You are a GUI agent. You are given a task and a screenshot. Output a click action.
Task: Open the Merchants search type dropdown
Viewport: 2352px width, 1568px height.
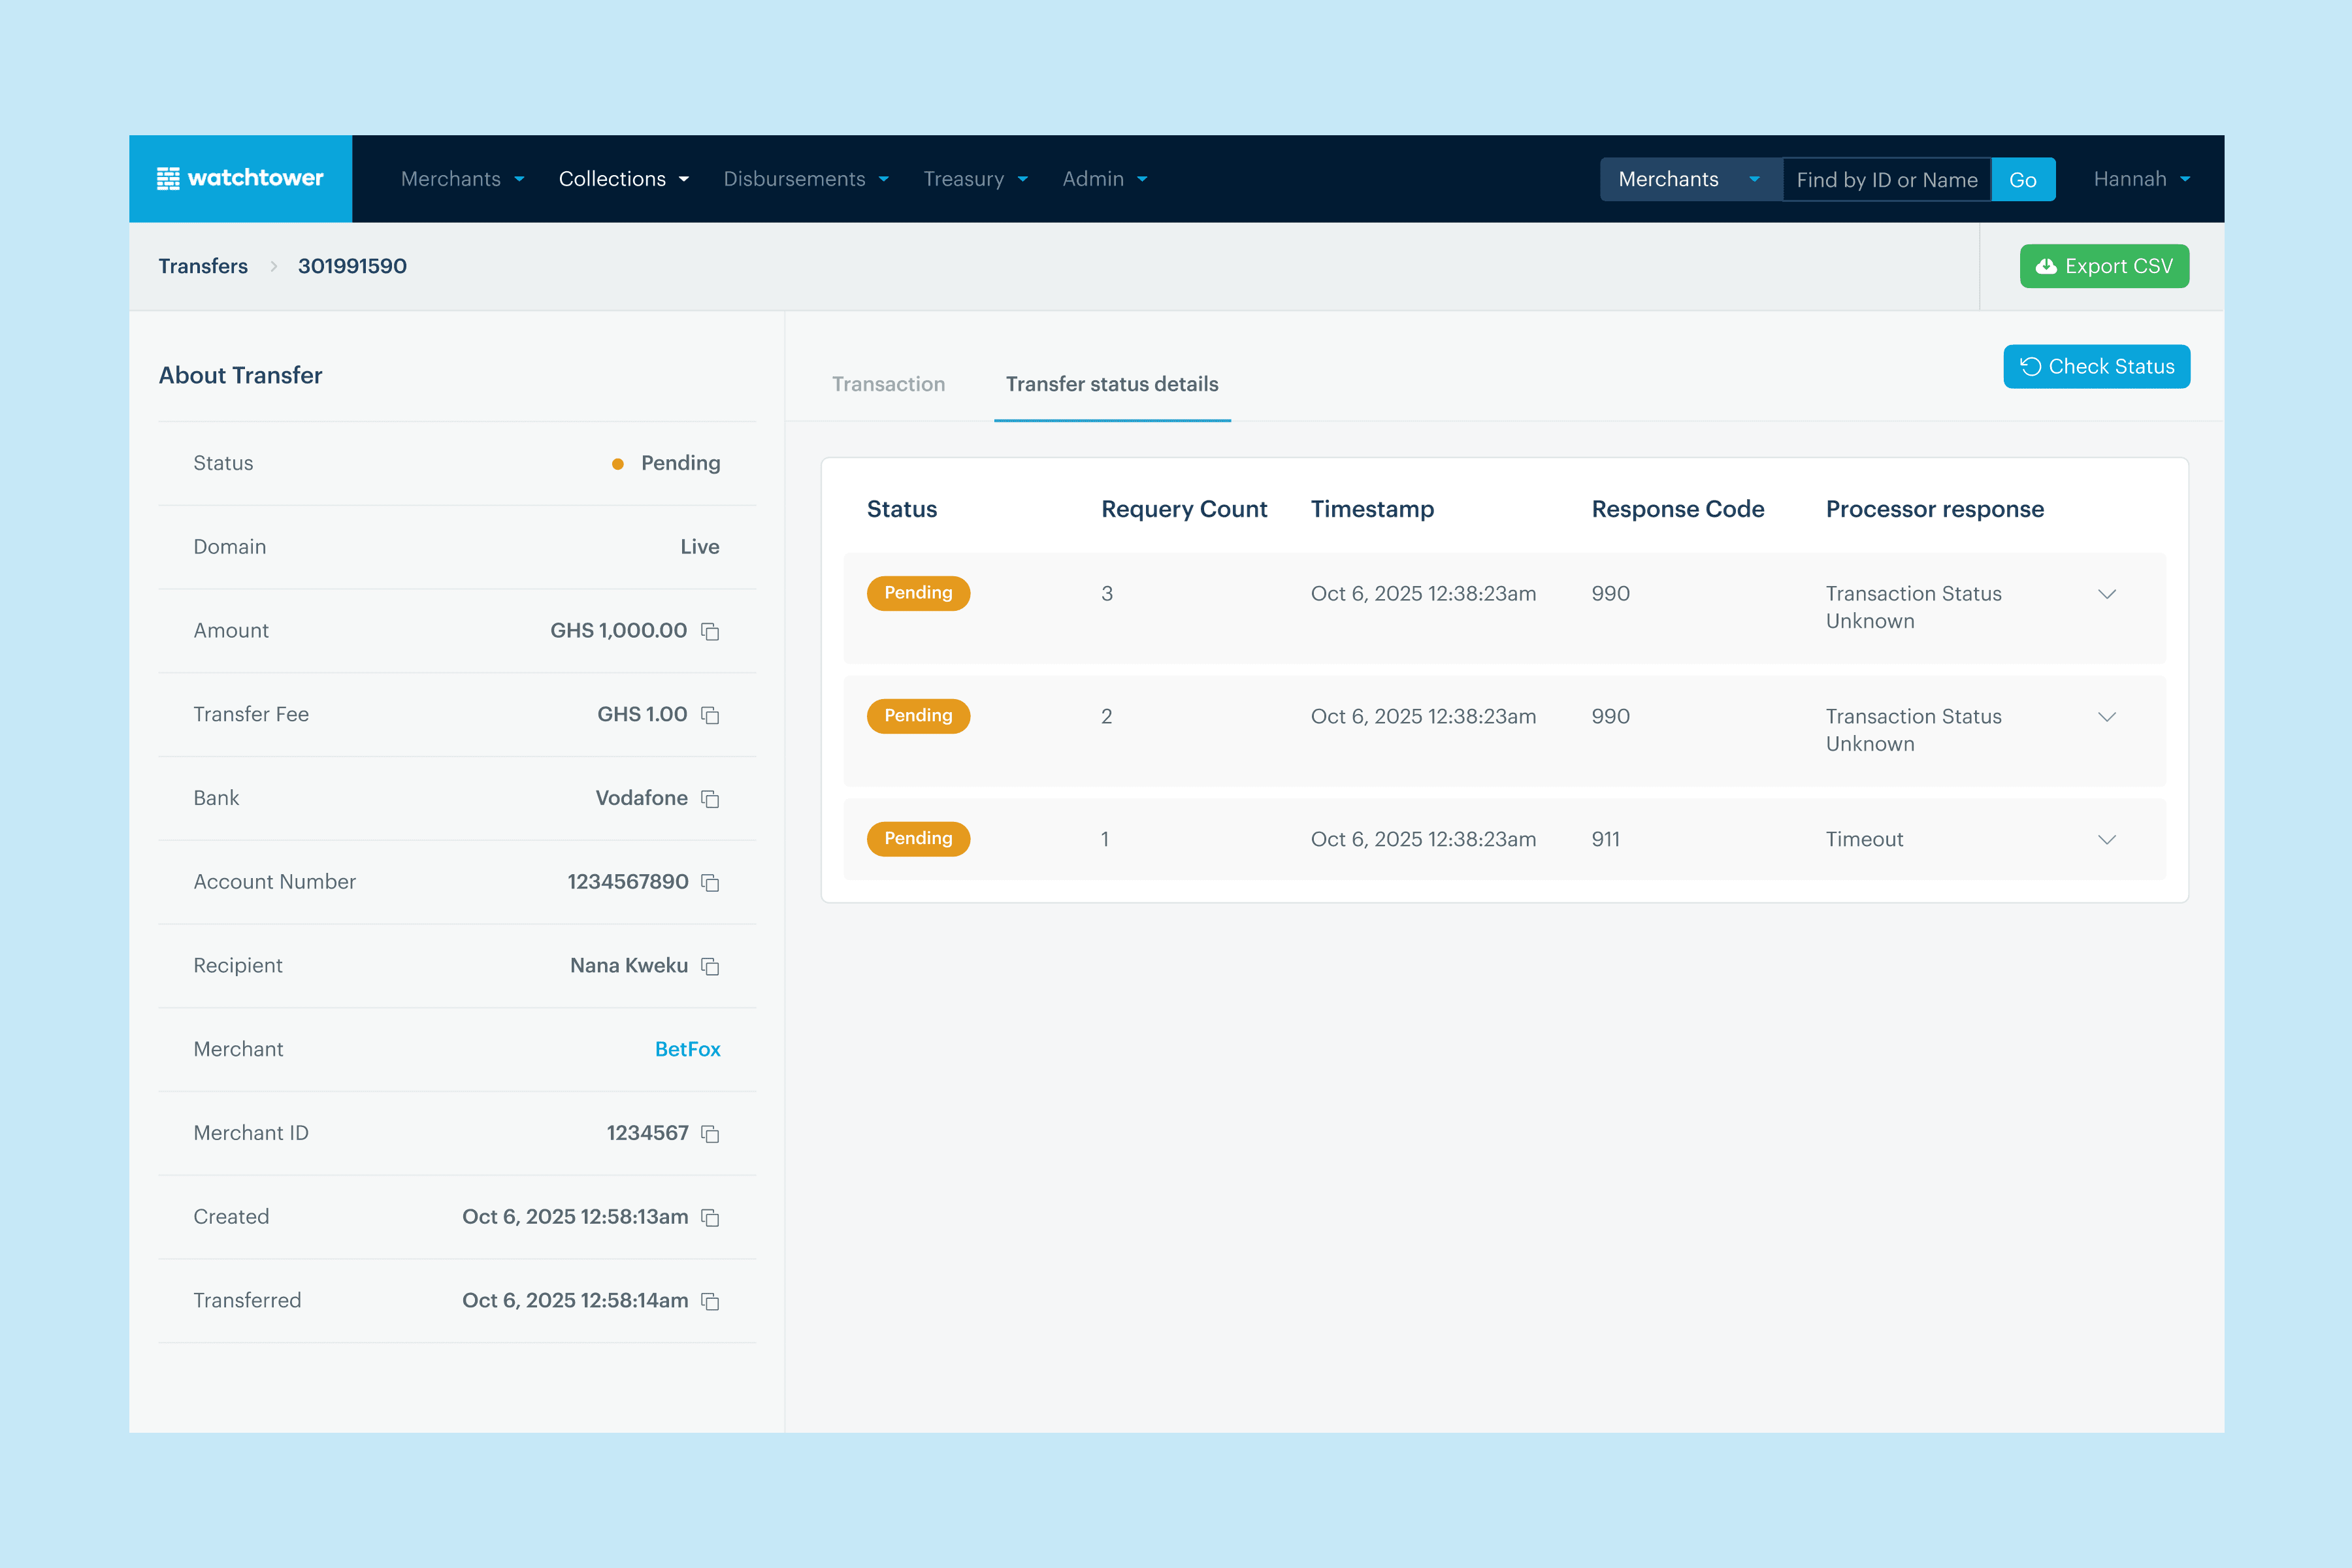tap(1689, 179)
